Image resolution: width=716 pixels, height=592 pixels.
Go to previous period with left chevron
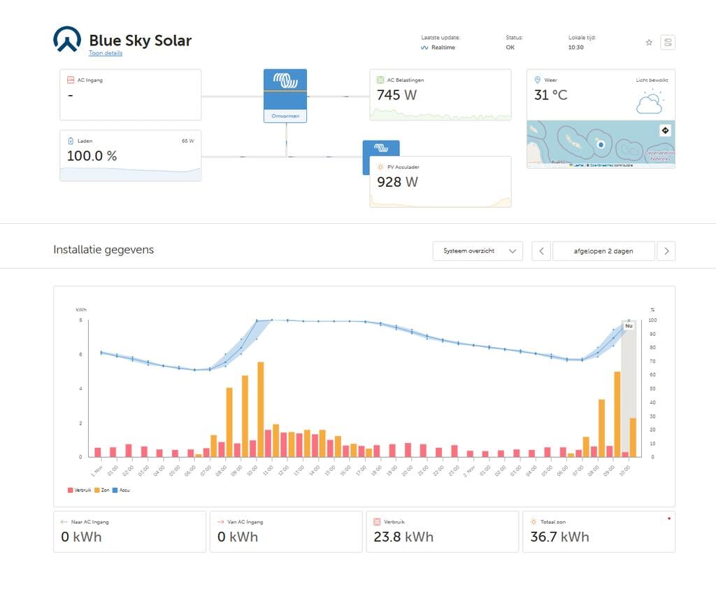(541, 251)
